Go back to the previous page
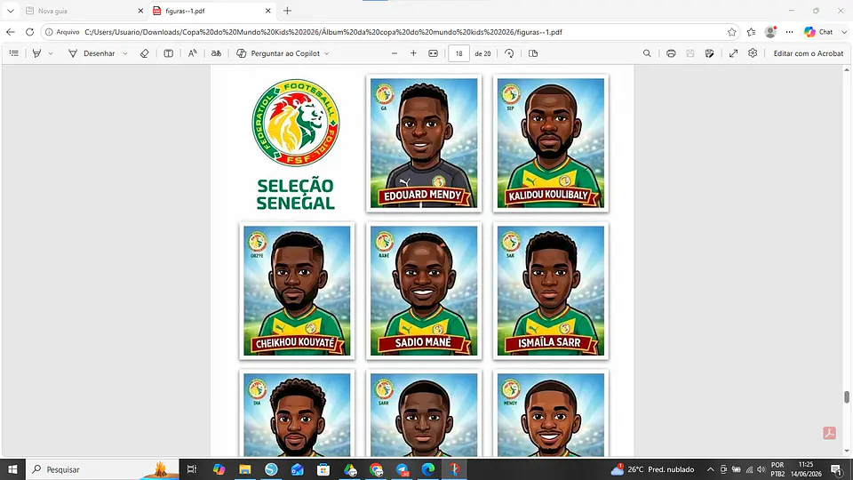 click(x=11, y=32)
